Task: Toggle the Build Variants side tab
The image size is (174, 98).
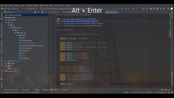Action: (1, 74)
